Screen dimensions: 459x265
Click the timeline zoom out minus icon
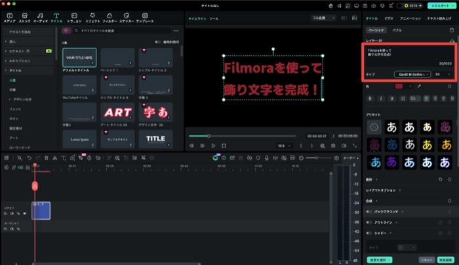point(301,158)
